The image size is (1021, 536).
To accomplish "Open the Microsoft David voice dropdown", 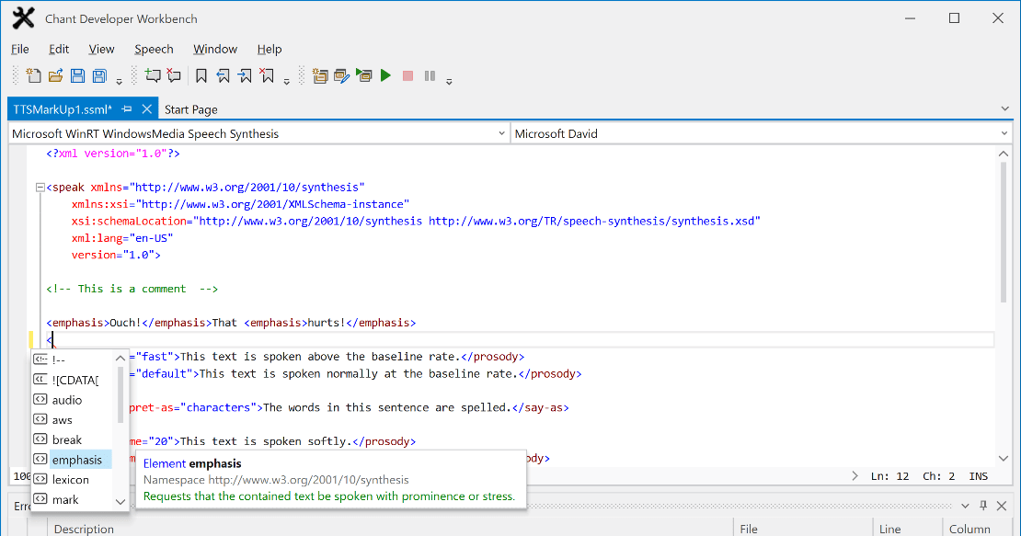I will click(1004, 133).
